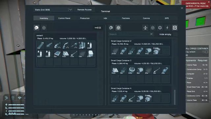
Task: Click the throw out items arrow-X button
Action: [x=98, y=28]
